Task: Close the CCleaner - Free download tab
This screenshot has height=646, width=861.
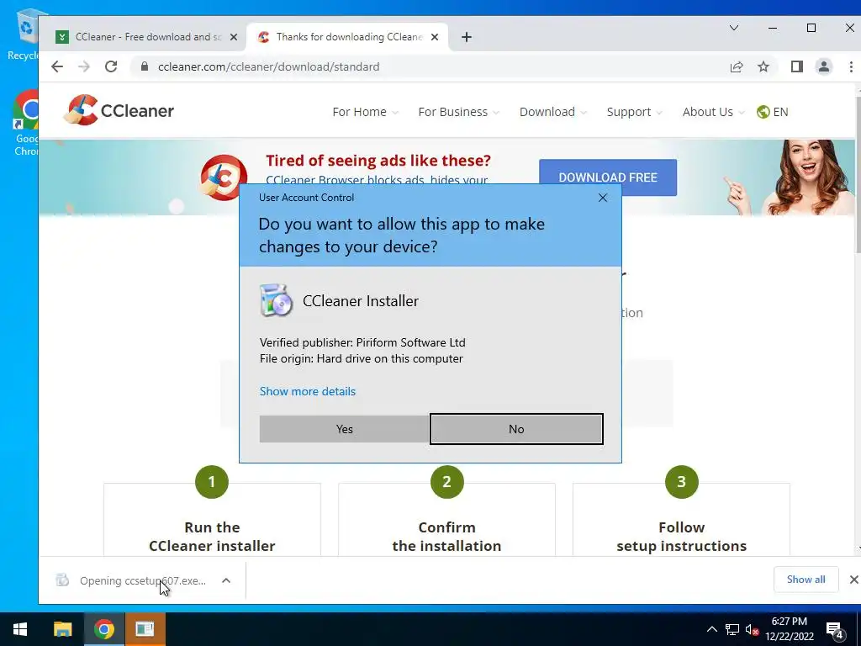Action: (x=234, y=37)
